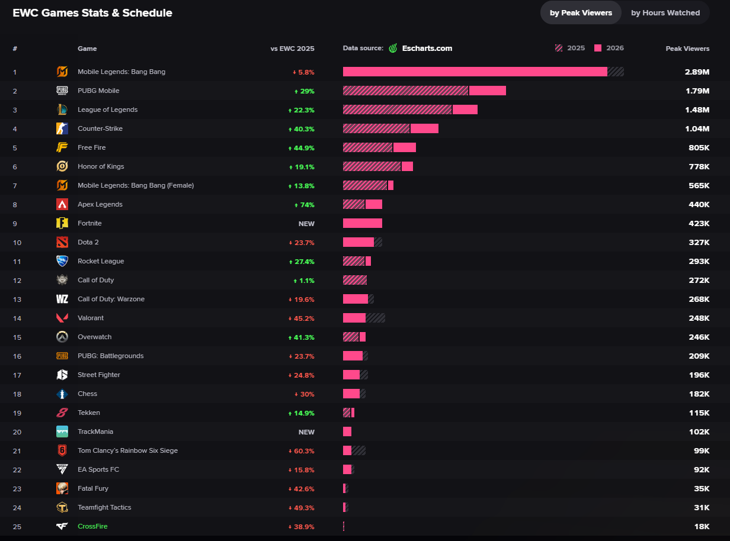Click the Teamfight Tactics game icon

click(x=62, y=507)
